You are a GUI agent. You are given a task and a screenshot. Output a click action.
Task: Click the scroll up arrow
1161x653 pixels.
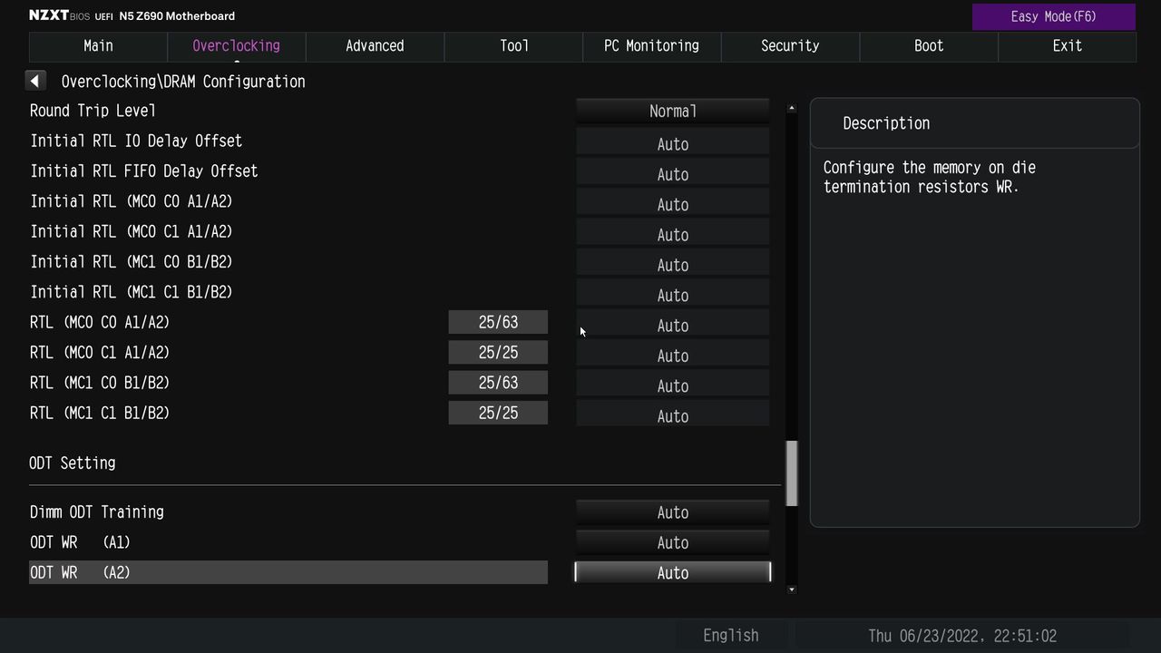792,108
